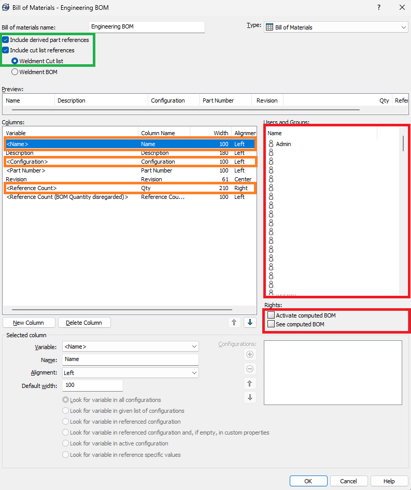This screenshot has width=411, height=490.
Task: Enable the Activate computed BOM checkbox
Action: pyautogui.click(x=271, y=315)
